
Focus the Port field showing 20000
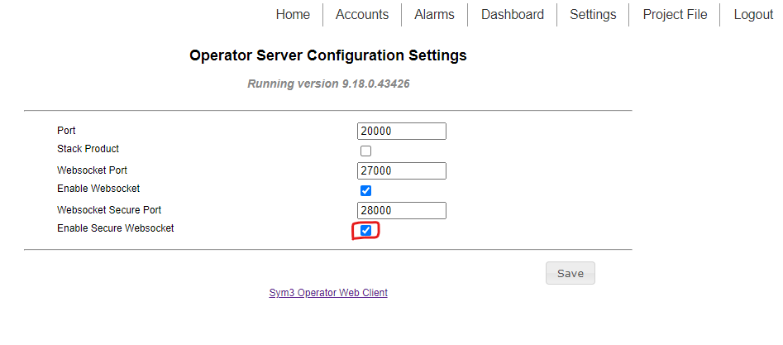(x=402, y=131)
